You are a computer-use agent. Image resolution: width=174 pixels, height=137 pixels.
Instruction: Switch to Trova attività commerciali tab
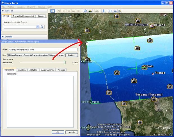(23, 16)
